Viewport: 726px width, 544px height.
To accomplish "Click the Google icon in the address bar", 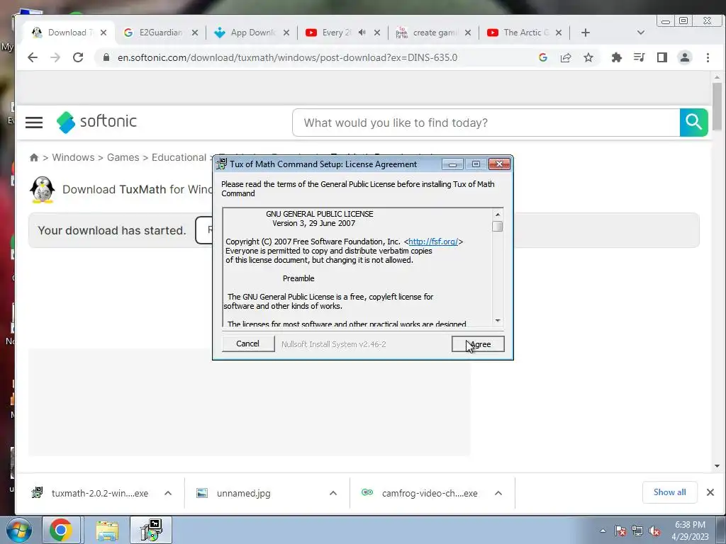I will (x=543, y=57).
